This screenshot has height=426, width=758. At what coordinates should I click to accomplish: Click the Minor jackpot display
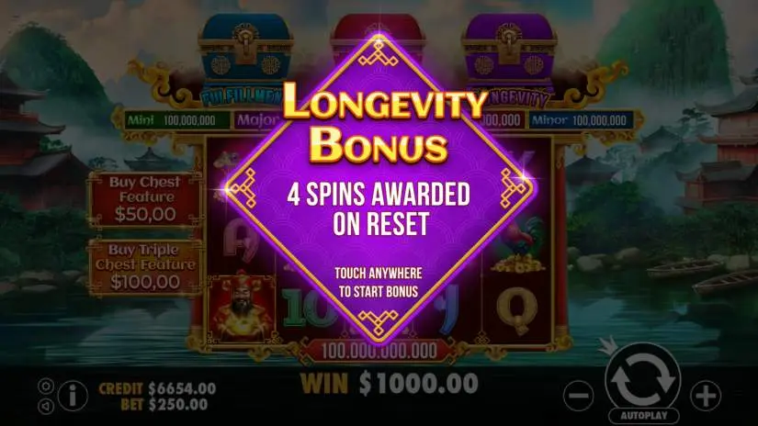pyautogui.click(x=580, y=120)
